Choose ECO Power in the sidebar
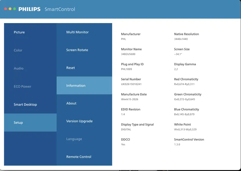241x171 pixels. tap(30, 86)
